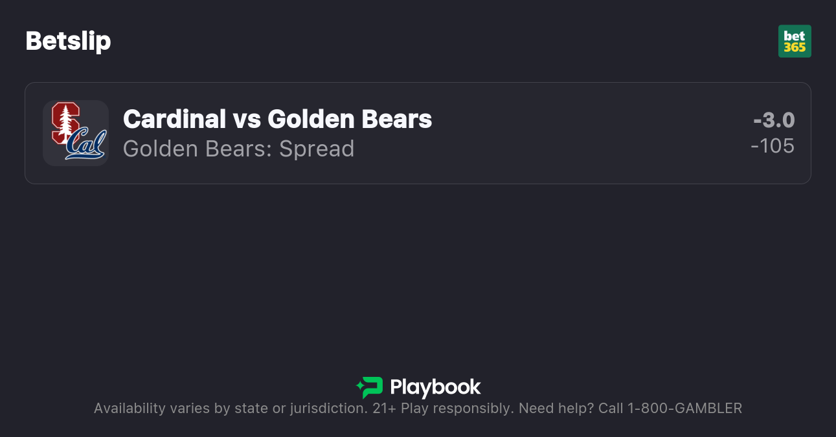Click the 21+ Play responsibly text
The width and height of the screenshot is (836, 437).
click(443, 409)
